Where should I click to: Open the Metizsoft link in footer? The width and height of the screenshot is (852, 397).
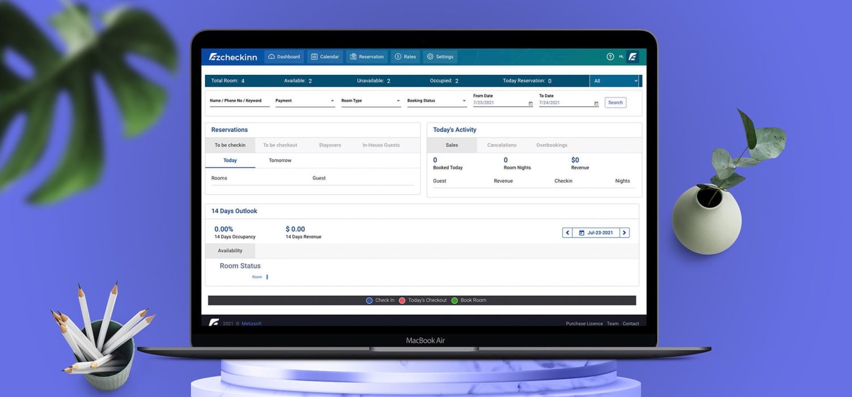[x=252, y=324]
